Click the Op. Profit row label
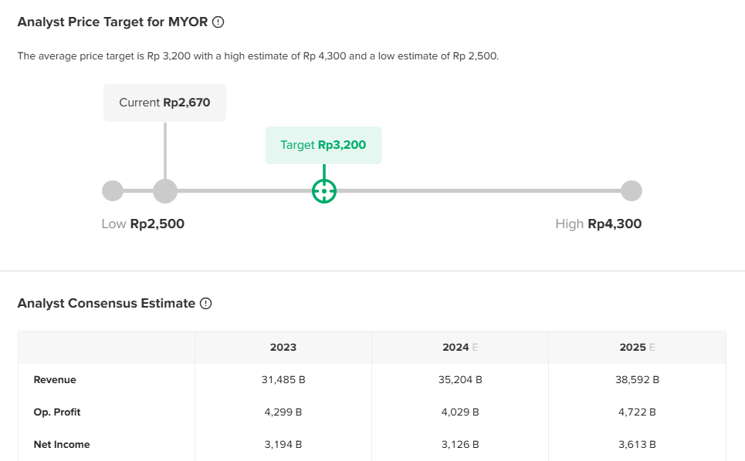 [57, 412]
